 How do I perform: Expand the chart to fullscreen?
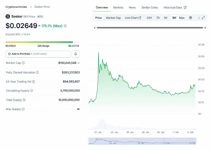(x=203, y=18)
